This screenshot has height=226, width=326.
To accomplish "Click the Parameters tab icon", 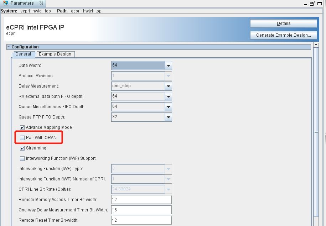I will pyautogui.click(x=5, y=3).
